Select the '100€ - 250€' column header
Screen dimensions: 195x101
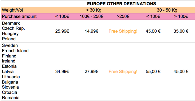[91, 16]
